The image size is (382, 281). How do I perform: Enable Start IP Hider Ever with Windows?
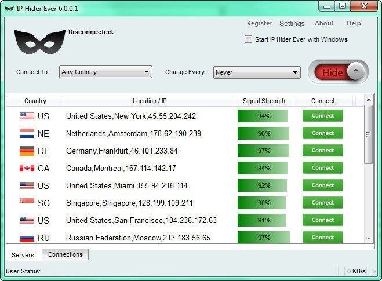click(248, 39)
